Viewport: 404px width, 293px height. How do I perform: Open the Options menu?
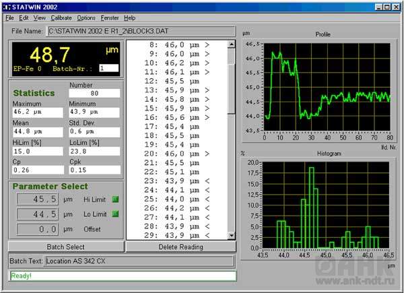[86, 18]
